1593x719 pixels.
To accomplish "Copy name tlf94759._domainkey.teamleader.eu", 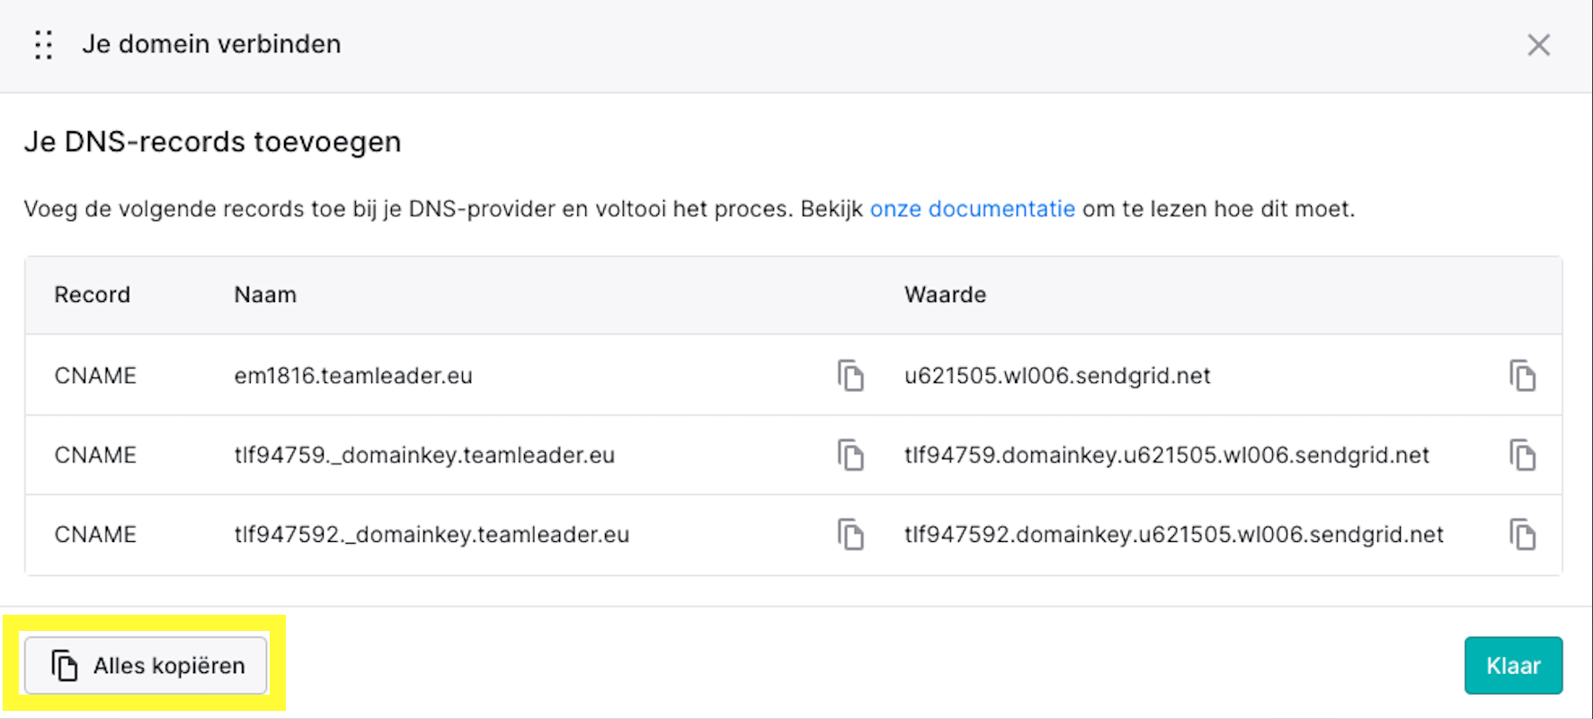I will pos(850,455).
